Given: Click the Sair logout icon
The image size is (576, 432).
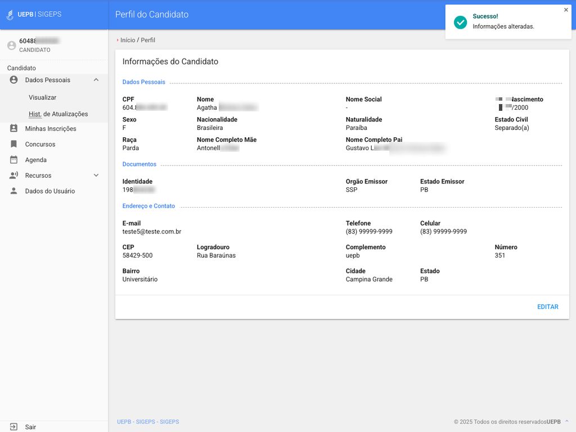Looking at the screenshot, I should tap(13, 426).
